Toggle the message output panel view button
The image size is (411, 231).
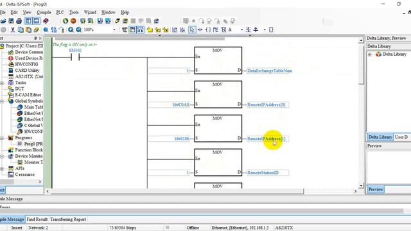point(37,21)
